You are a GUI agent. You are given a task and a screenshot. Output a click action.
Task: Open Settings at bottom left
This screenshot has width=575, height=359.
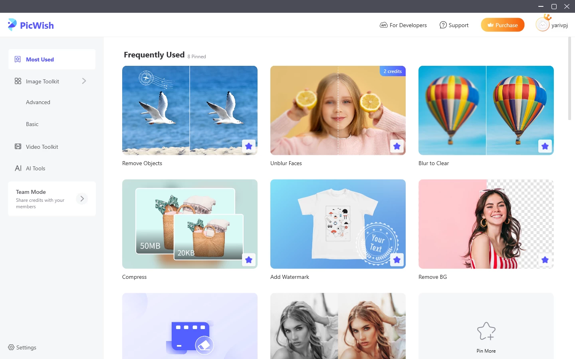(x=22, y=347)
